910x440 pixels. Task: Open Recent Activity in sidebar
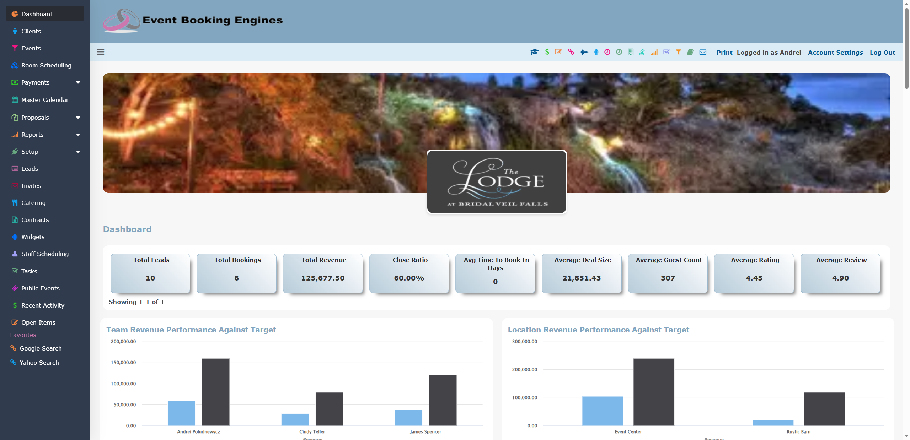click(45, 305)
